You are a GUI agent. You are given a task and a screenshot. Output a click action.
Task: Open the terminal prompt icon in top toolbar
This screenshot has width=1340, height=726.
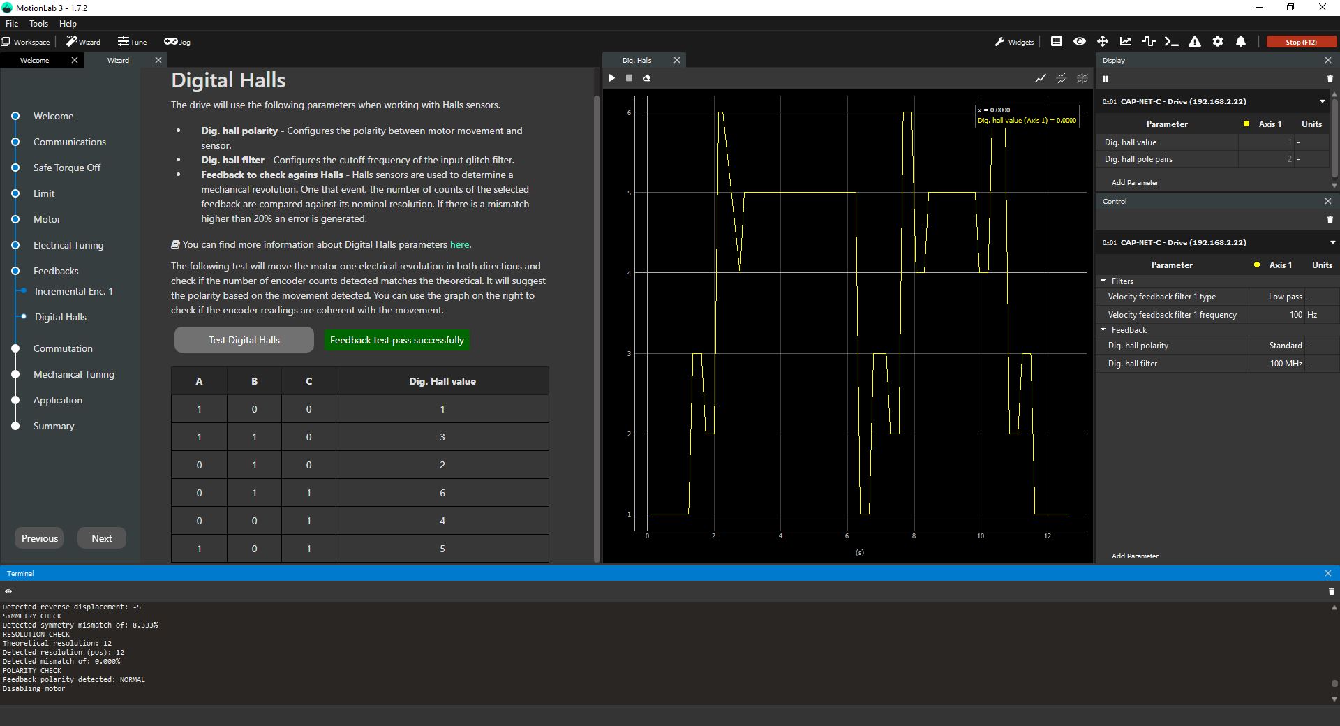(1171, 42)
